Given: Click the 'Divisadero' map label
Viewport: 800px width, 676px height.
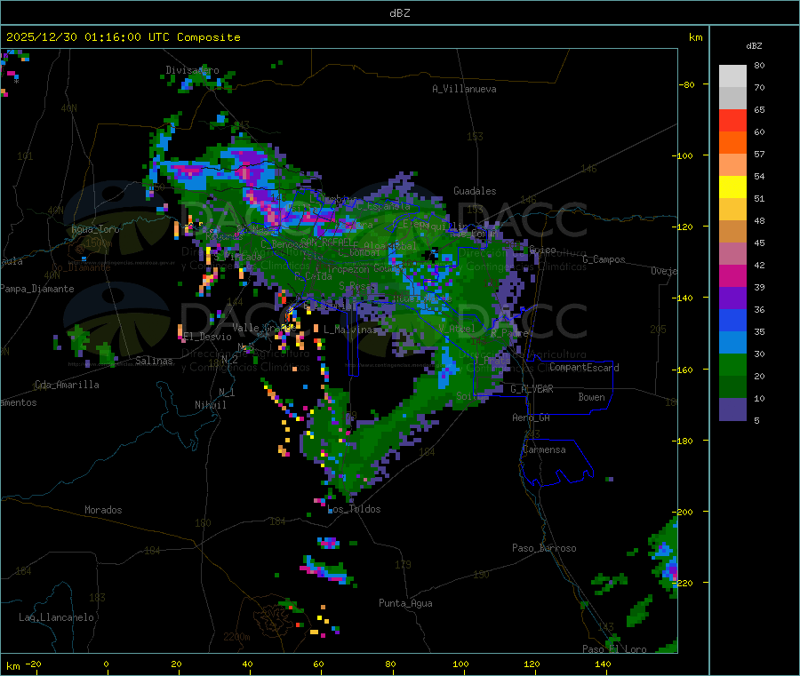Looking at the screenshot, I should 192,70.
